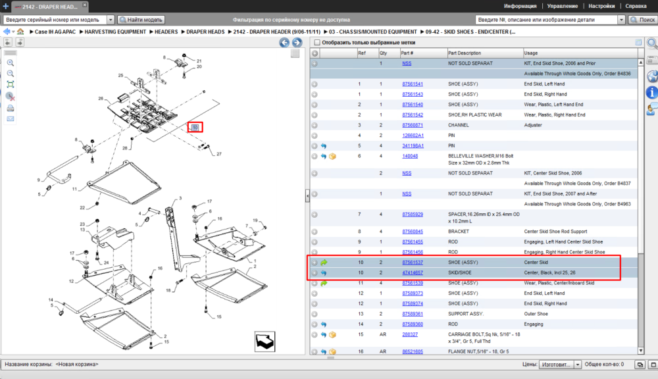Open the part search field dropdown arrow
The image size is (658, 379).
pyautogui.click(x=622, y=20)
